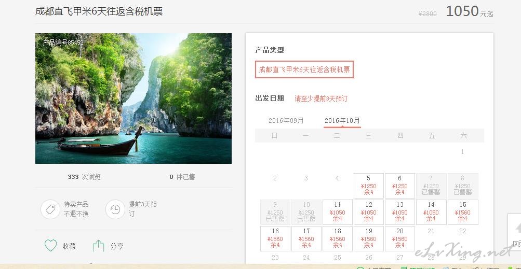Image resolution: width=521 pixels, height=269 pixels.
Task: Choose October 12 priced ¥1050
Action: [368, 212]
